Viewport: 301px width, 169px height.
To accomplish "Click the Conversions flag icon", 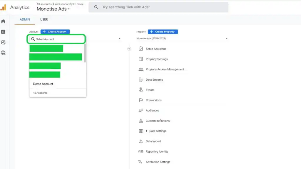I will pos(141,100).
